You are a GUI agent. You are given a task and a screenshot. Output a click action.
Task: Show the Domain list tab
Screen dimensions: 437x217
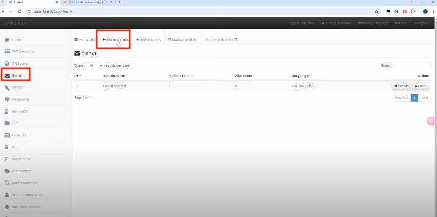[x=85, y=40]
